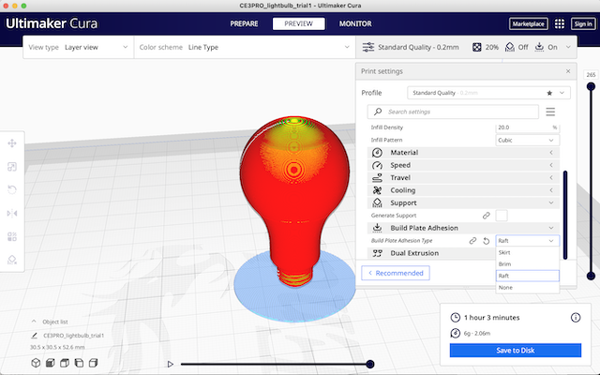Expand the Travel settings section
600x375 pixels.
(x=463, y=177)
